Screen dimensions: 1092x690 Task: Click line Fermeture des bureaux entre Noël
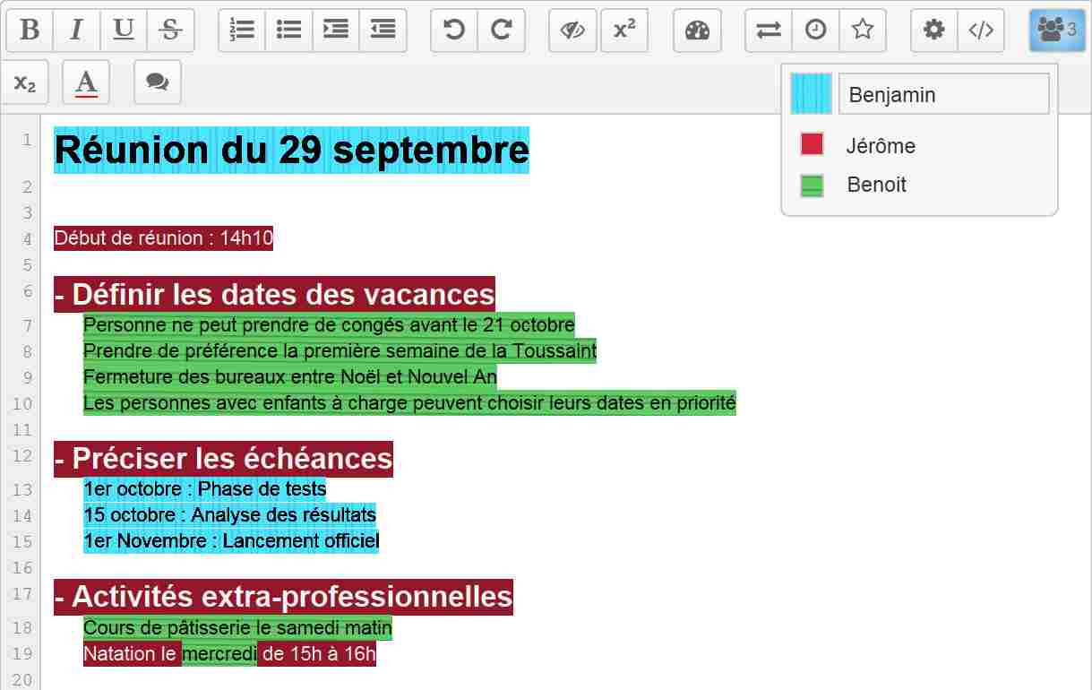[x=290, y=376]
